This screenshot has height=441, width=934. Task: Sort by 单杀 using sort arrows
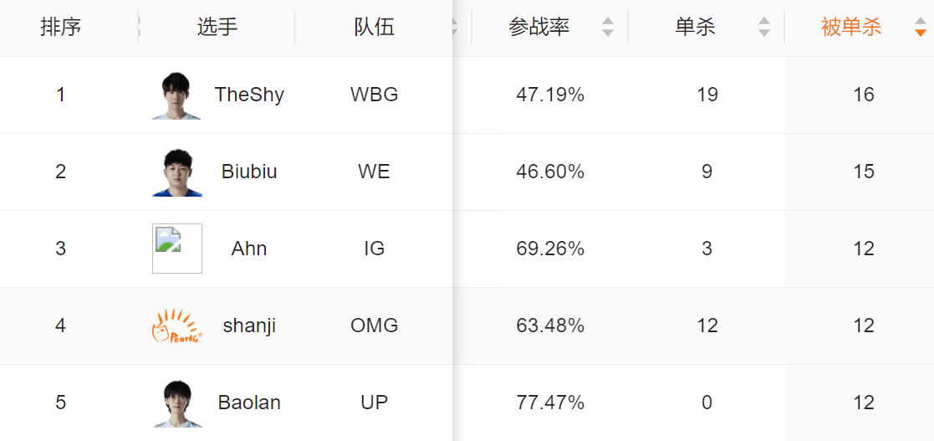point(763,28)
